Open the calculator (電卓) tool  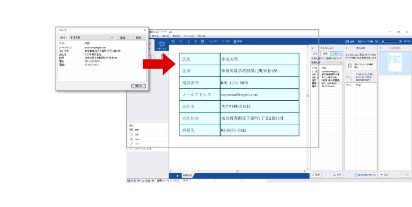pyautogui.click(x=238, y=42)
